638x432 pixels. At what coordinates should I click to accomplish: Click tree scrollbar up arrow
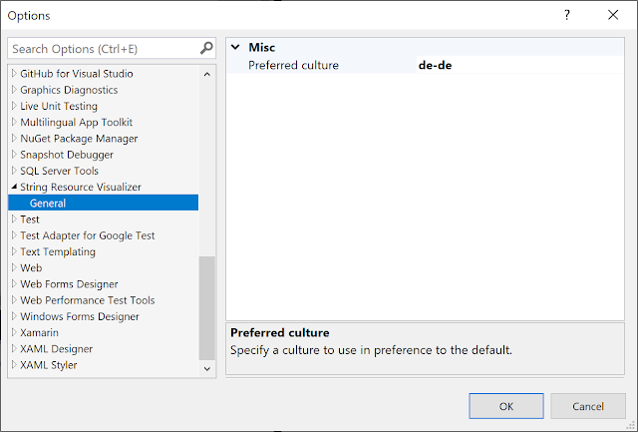click(x=207, y=74)
